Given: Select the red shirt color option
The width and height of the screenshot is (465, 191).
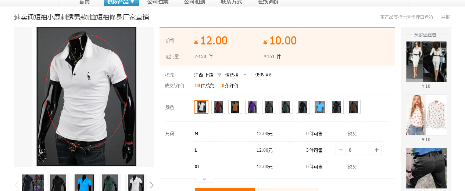Looking at the screenshot, I should [218, 107].
